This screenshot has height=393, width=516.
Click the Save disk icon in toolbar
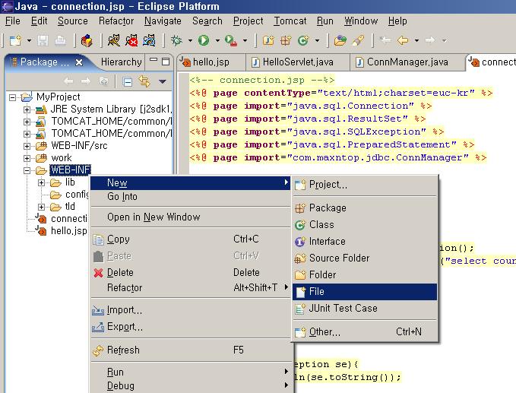pyautogui.click(x=42, y=40)
